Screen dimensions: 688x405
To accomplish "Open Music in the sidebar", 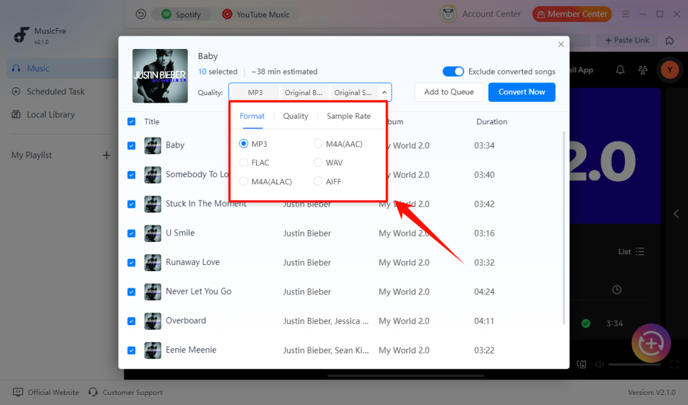I will [x=62, y=68].
